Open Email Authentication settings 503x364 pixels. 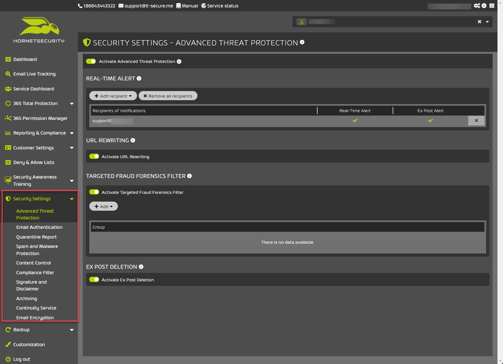tap(39, 227)
